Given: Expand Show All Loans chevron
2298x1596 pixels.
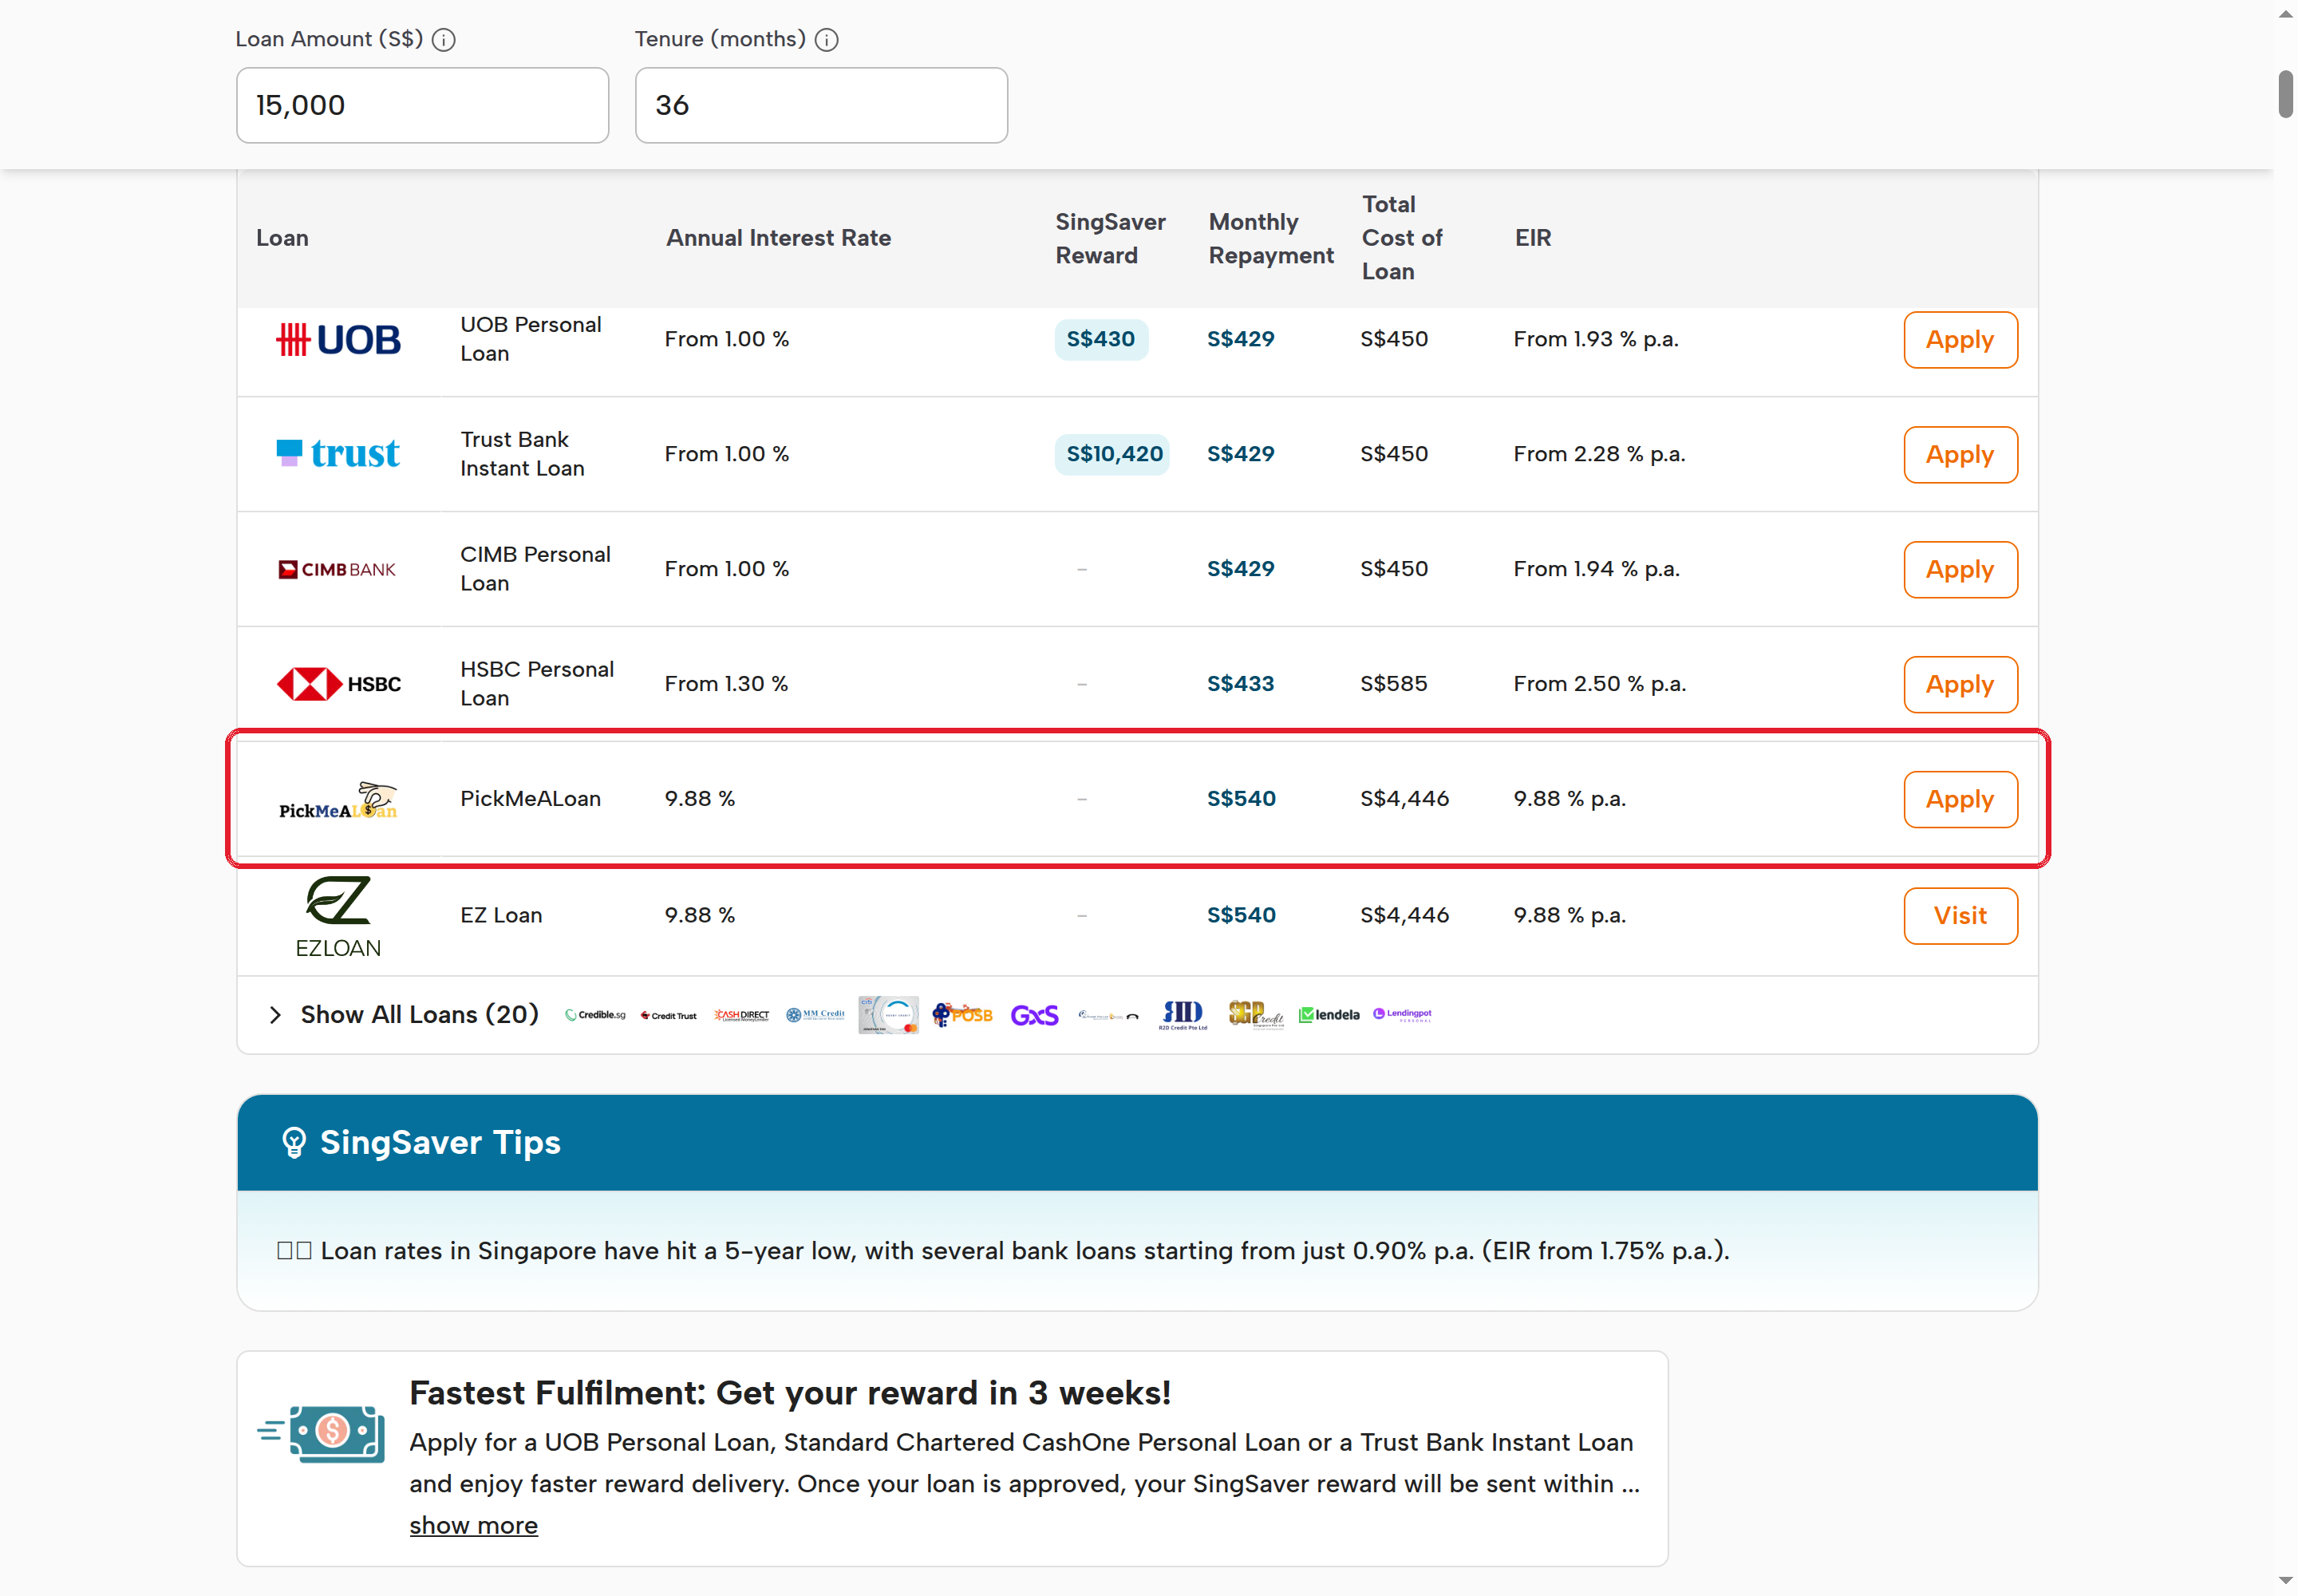Looking at the screenshot, I should [275, 1015].
